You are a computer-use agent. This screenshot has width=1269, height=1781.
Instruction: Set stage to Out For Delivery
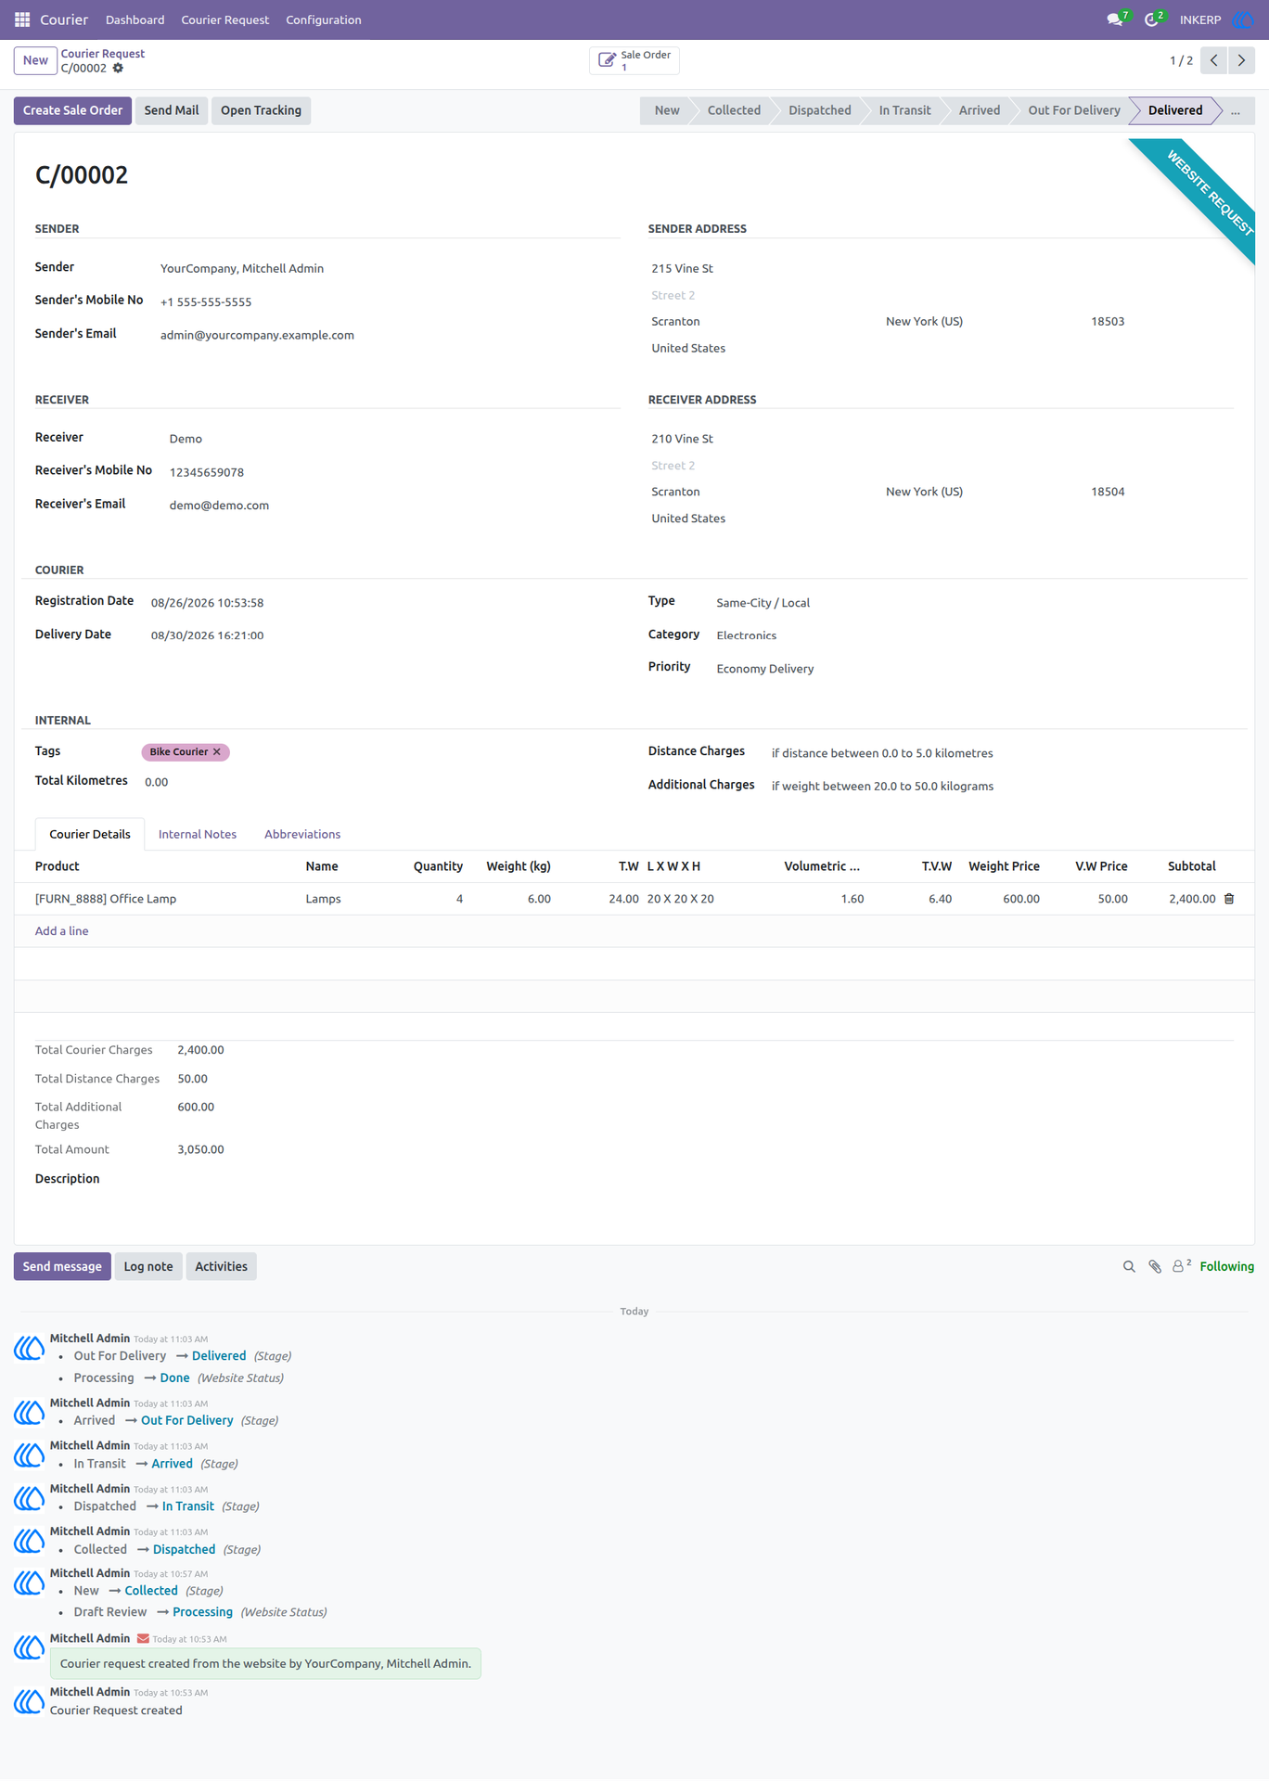[x=1073, y=110]
